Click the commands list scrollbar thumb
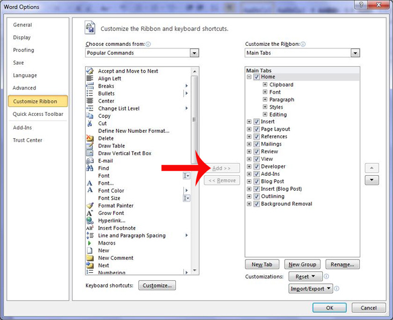The width and height of the screenshot is (393, 320). pos(194,120)
